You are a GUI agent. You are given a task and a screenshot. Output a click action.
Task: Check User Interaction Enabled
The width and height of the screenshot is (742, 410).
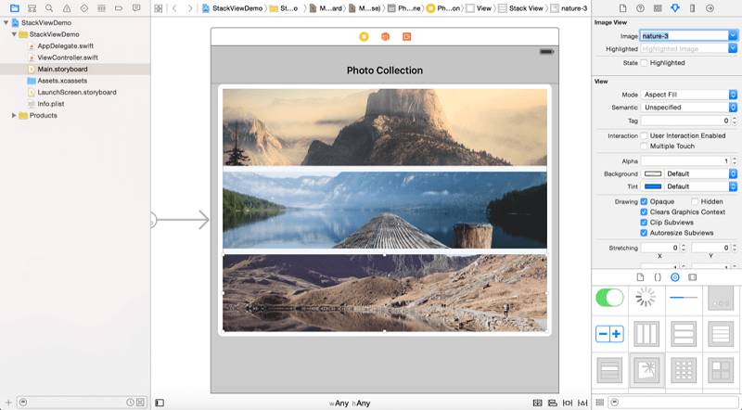click(644, 135)
